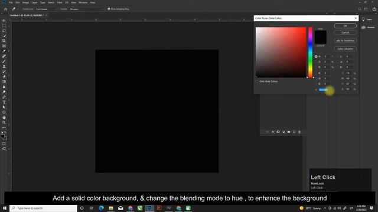Select the Shape tool
The image size is (378, 212).
[x=4, y=112]
